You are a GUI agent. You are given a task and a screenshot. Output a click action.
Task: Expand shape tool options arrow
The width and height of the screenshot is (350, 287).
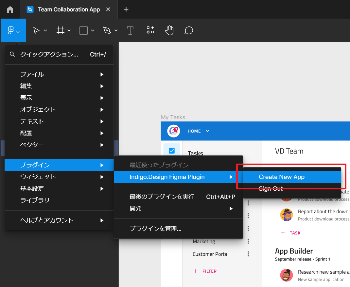(93, 30)
